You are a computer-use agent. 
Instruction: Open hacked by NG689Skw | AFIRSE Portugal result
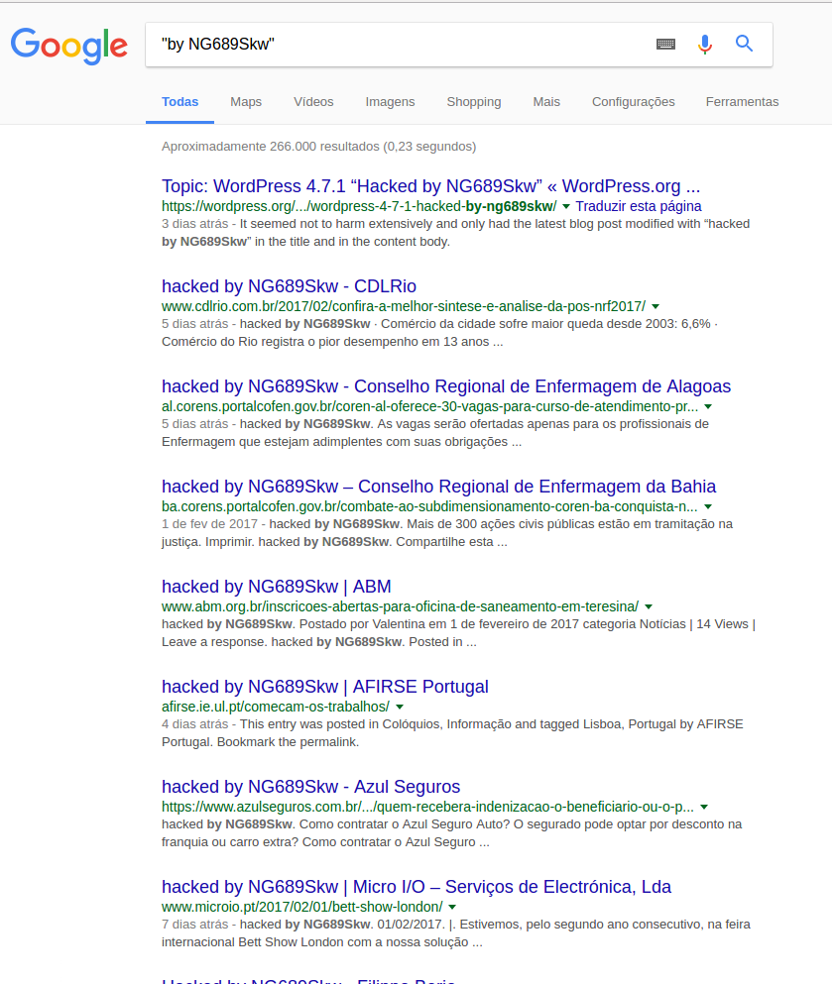[x=324, y=687]
